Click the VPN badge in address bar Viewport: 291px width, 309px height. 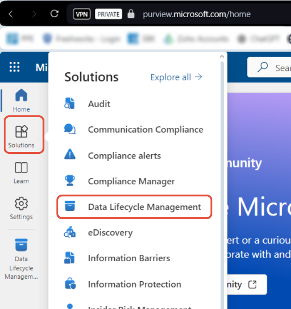[x=81, y=14]
